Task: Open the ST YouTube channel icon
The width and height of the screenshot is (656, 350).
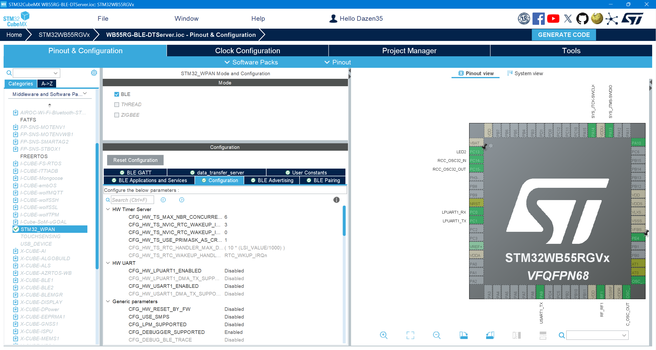Action: pyautogui.click(x=553, y=19)
